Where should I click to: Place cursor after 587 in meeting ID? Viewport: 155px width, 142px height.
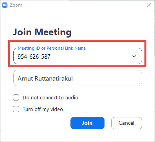51,57
